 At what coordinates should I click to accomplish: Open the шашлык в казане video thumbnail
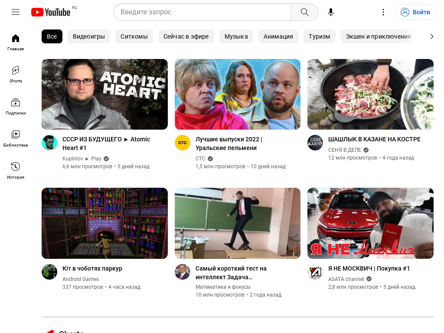(x=370, y=94)
